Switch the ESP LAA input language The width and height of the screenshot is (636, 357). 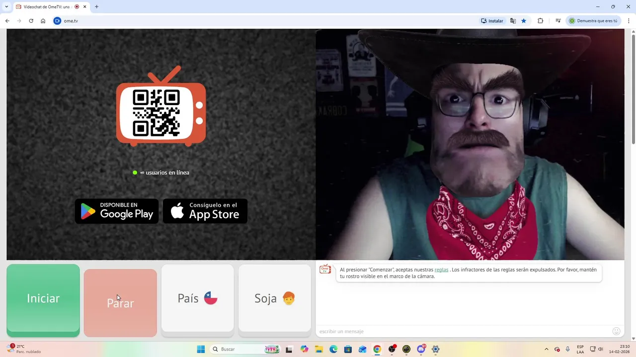(x=580, y=349)
